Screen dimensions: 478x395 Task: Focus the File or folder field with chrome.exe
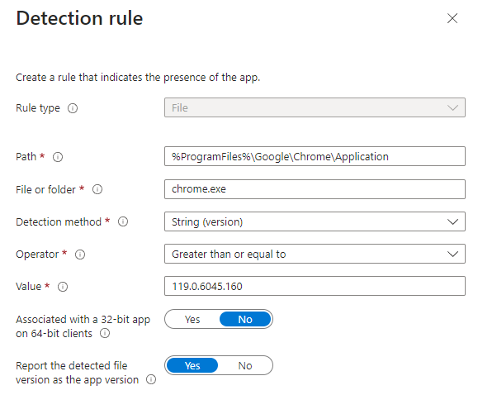click(315, 189)
